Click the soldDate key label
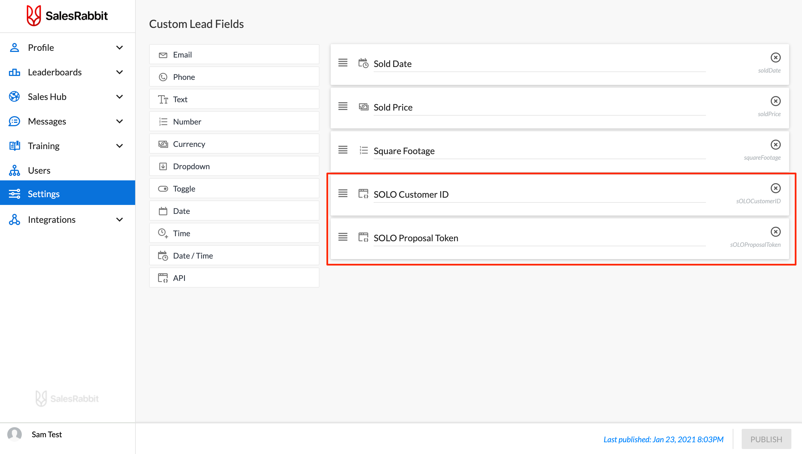 (769, 70)
